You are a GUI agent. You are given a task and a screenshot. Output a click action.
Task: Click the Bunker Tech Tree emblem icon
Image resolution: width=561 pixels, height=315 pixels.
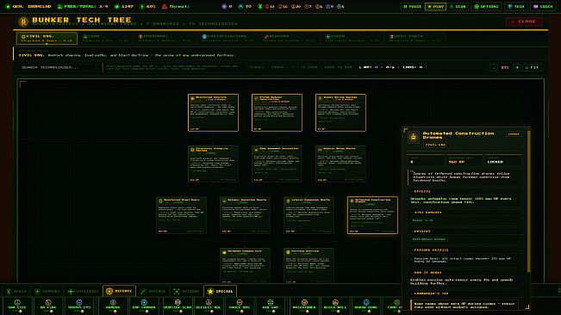pyautogui.click(x=23, y=22)
